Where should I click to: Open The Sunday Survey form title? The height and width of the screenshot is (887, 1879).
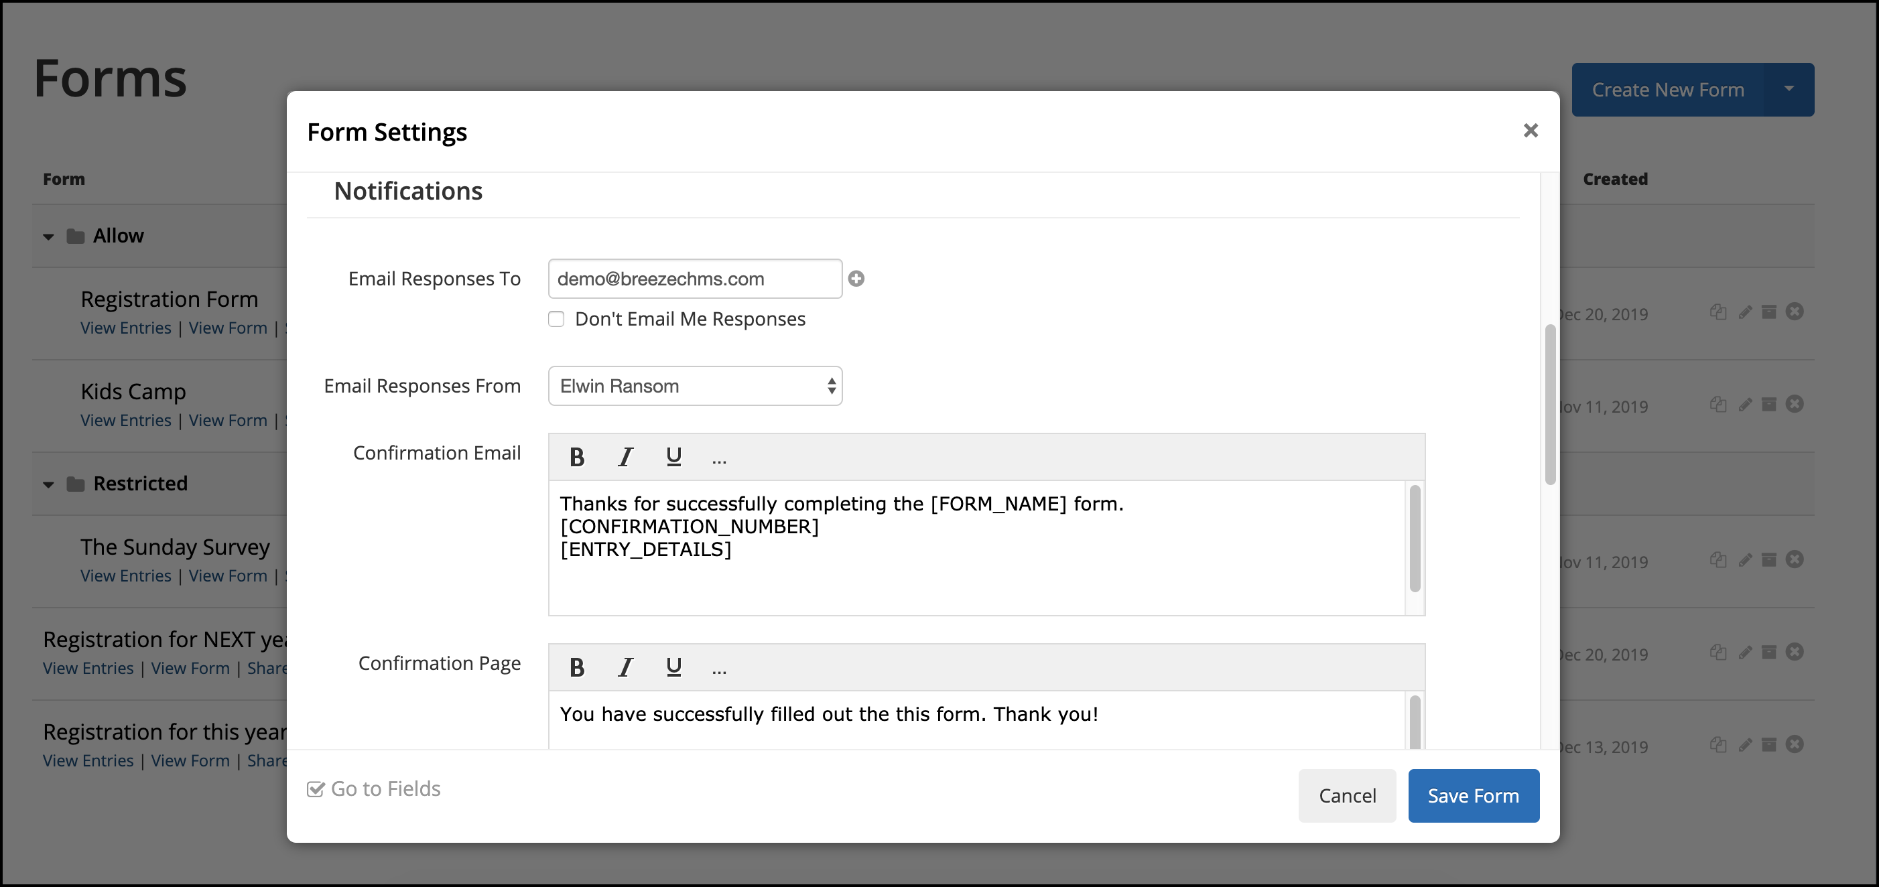pyautogui.click(x=175, y=547)
